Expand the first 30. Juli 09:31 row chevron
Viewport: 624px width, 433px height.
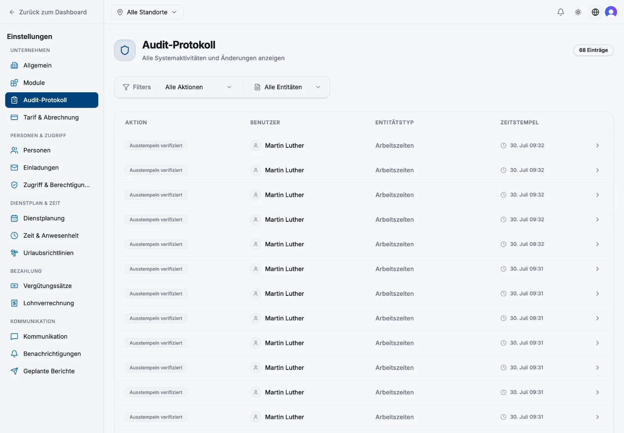(597, 269)
